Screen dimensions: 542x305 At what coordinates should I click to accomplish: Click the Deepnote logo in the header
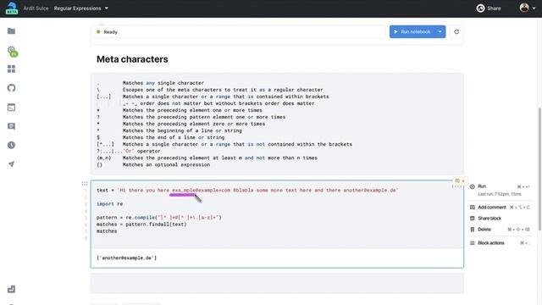pyautogui.click(x=11, y=8)
